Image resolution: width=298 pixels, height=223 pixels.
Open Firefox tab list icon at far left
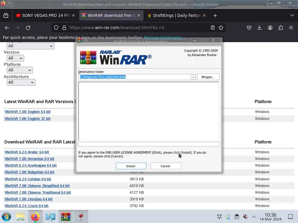tap(6, 16)
